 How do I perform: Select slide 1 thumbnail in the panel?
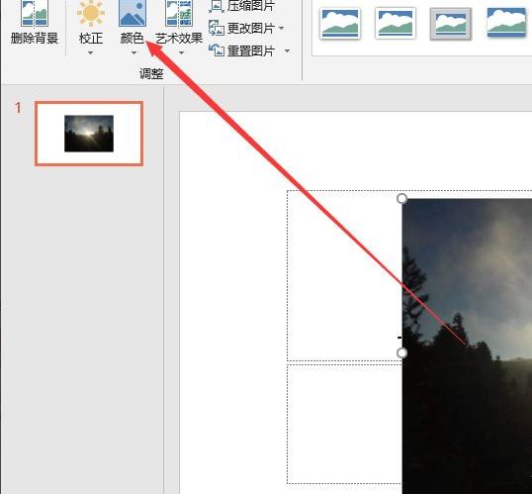click(89, 134)
